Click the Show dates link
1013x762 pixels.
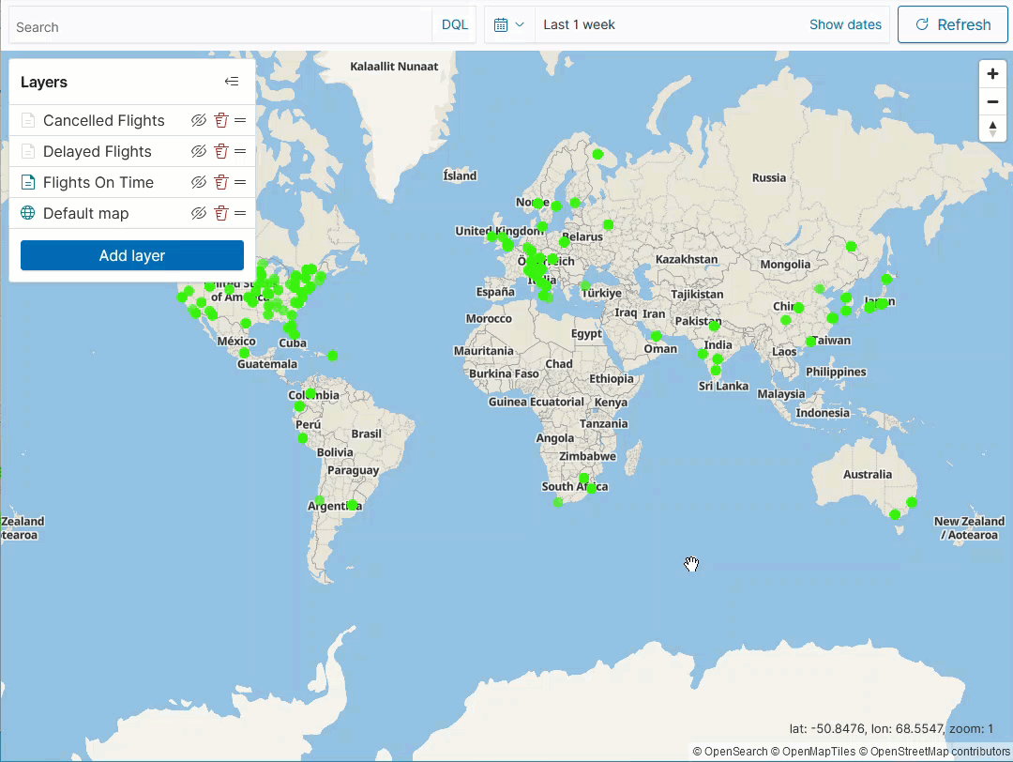pos(845,24)
